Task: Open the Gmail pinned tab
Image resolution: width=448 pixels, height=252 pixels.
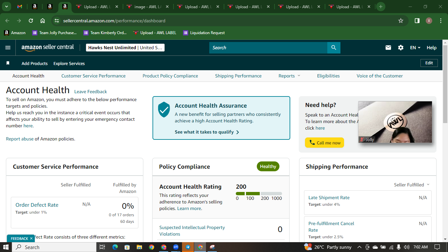Action: 20,7
